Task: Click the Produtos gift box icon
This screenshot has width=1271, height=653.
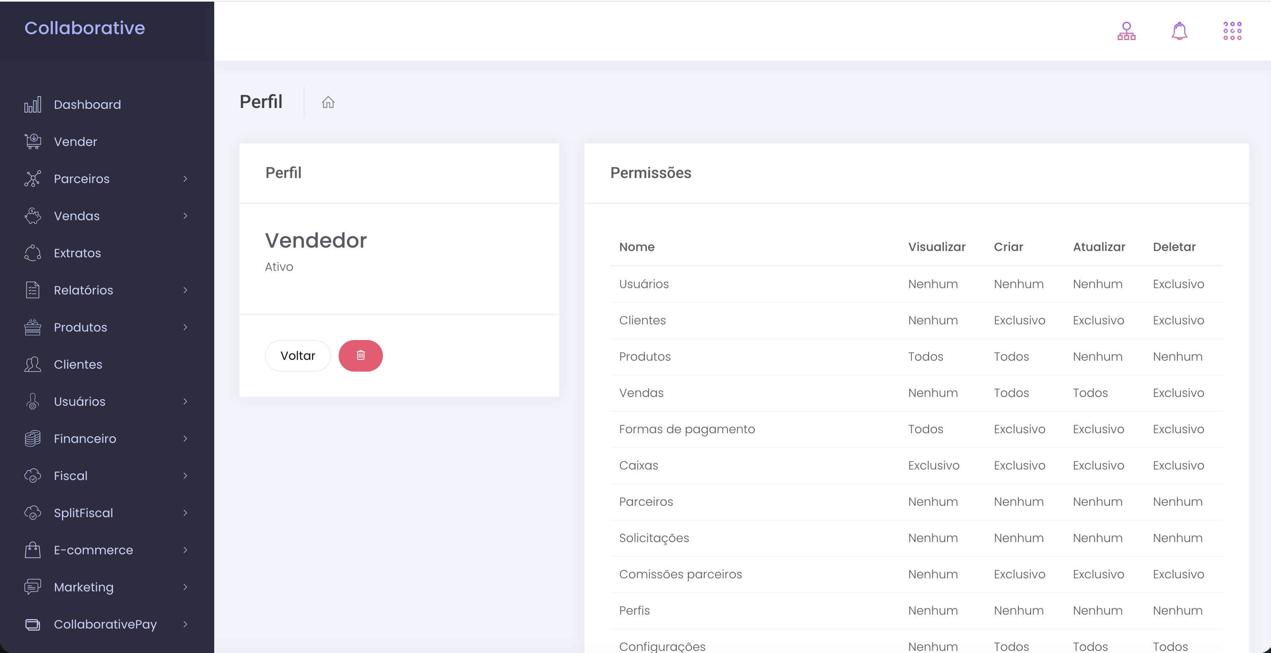Action: pos(32,327)
